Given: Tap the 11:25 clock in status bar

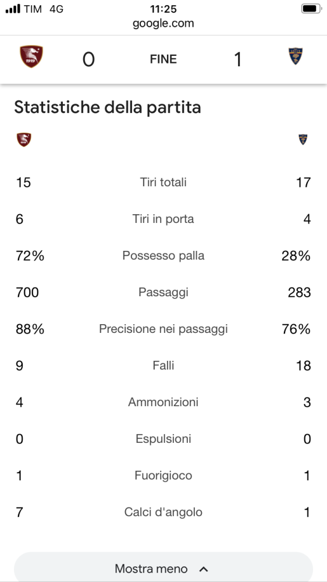Looking at the screenshot, I should click(163, 9).
